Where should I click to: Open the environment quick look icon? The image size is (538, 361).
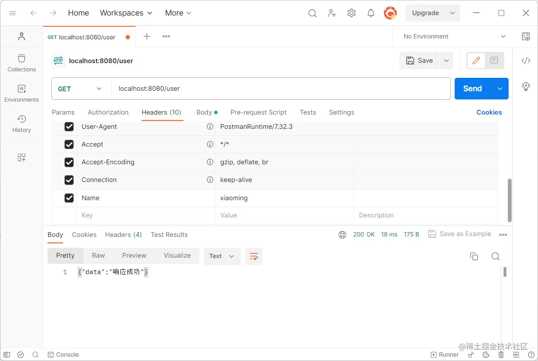pyautogui.click(x=526, y=36)
